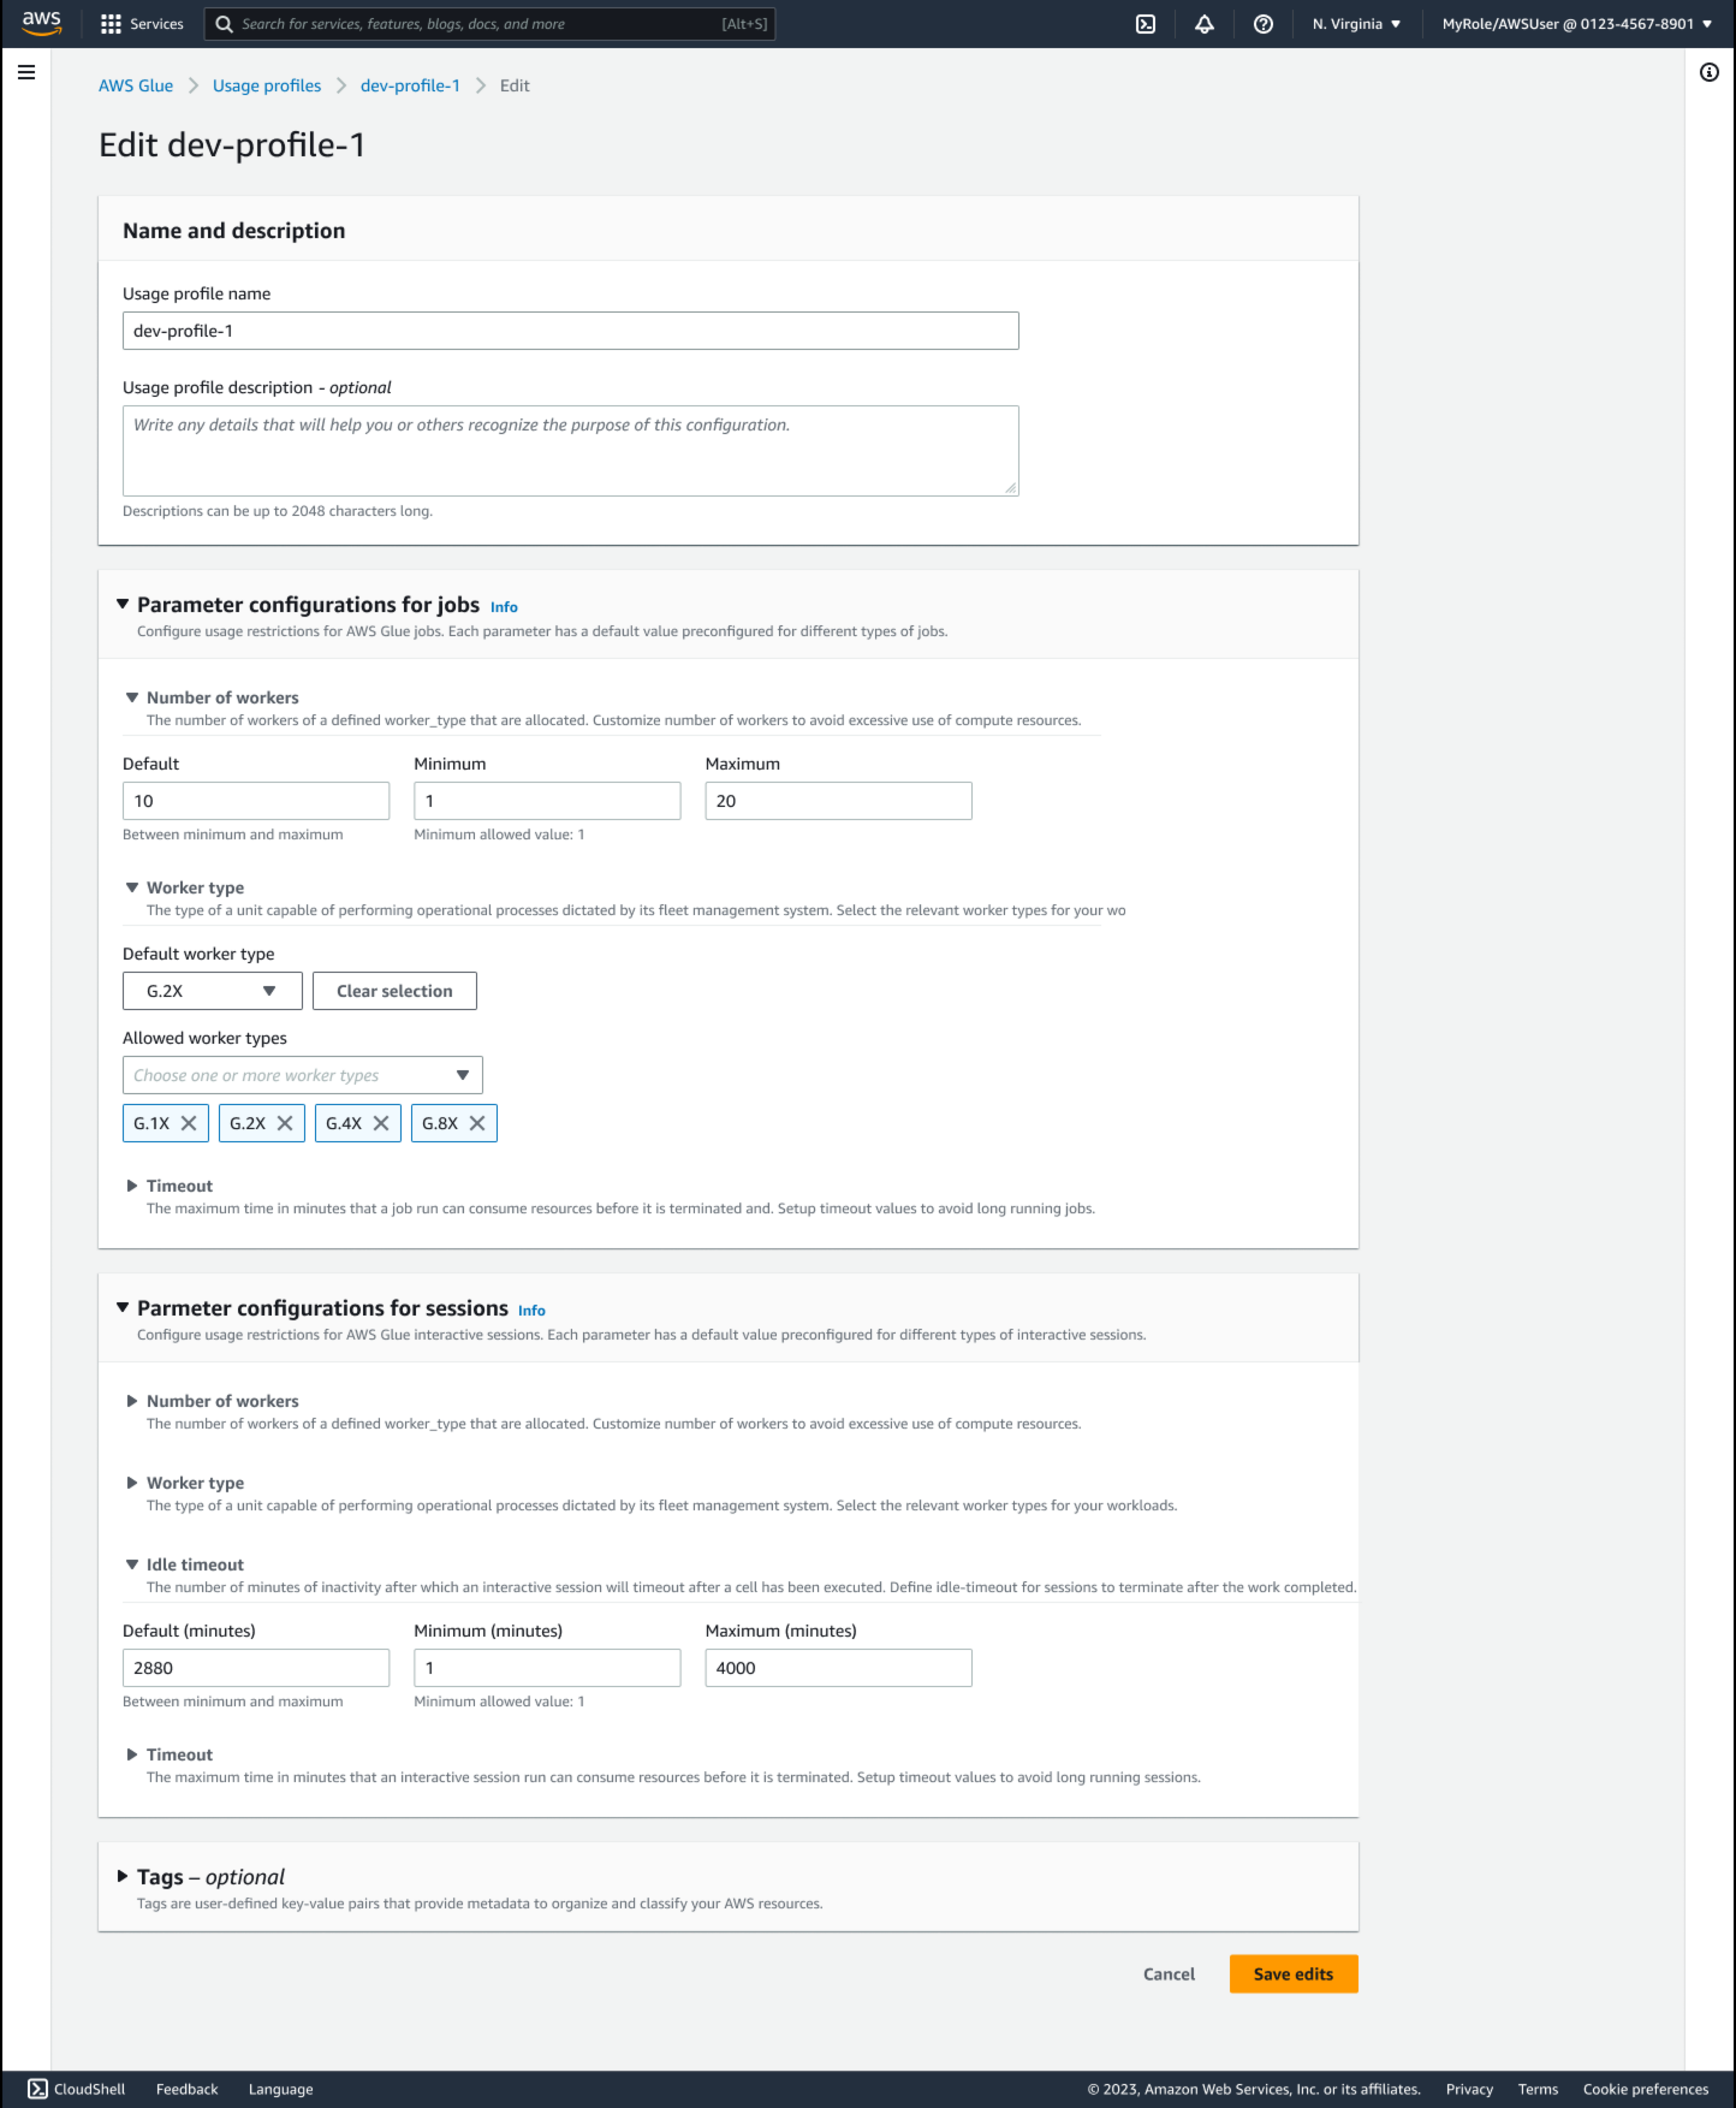The width and height of the screenshot is (1736, 2108).
Task: Click the Usage profile description text area
Action: click(570, 449)
